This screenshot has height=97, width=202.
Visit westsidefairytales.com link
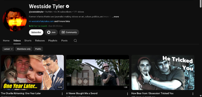tap(42, 21)
